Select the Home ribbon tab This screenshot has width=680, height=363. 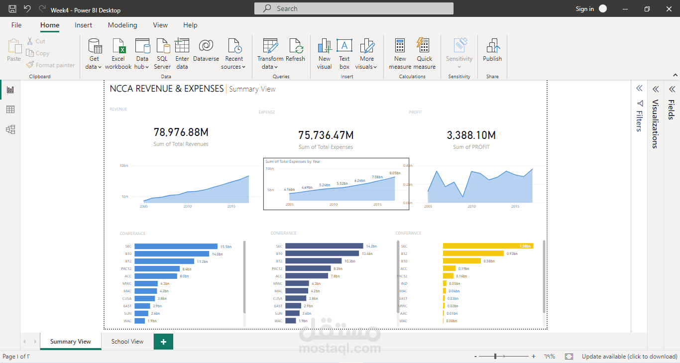pyautogui.click(x=50, y=25)
